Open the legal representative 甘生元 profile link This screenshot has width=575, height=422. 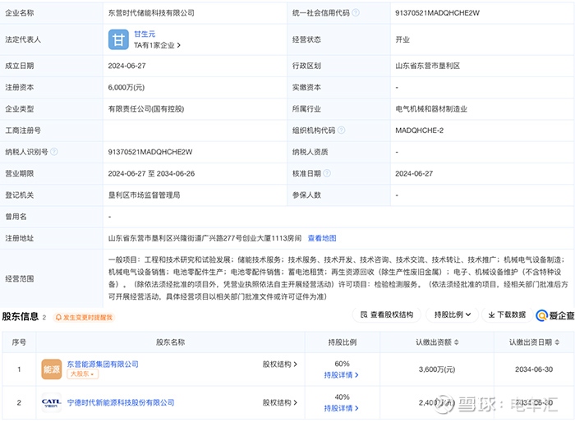145,34
